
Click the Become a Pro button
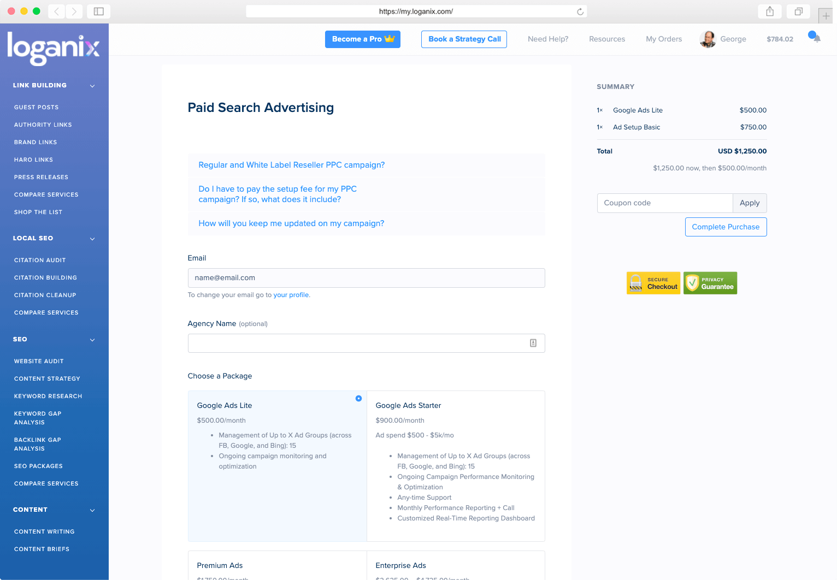tap(362, 39)
